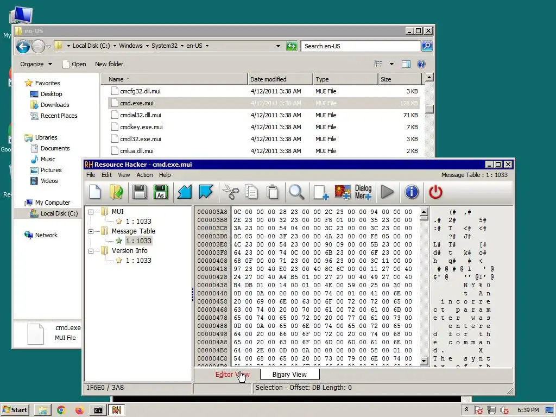Viewport: 556px width, 417px height.
Task: Click the Save As icon
Action: click(161, 192)
